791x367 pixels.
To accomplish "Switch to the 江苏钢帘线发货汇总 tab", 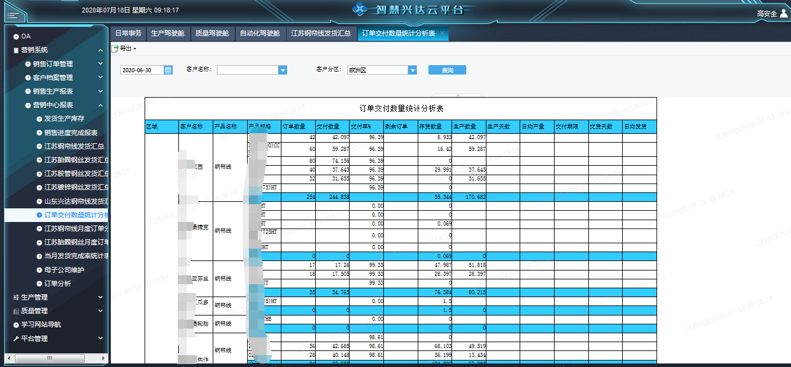I will click(321, 34).
